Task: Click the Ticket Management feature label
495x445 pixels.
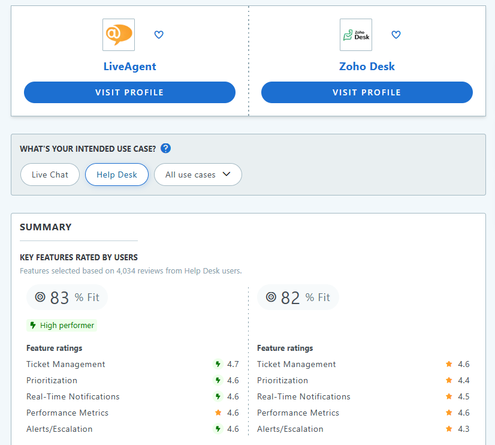Action: pyautogui.click(x=65, y=364)
